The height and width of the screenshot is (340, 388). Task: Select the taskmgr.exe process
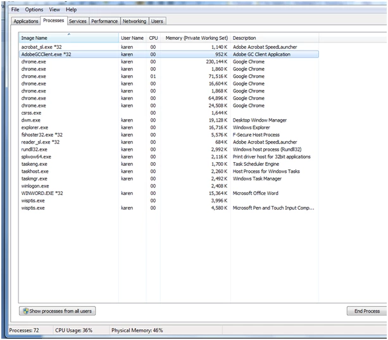click(x=169, y=179)
